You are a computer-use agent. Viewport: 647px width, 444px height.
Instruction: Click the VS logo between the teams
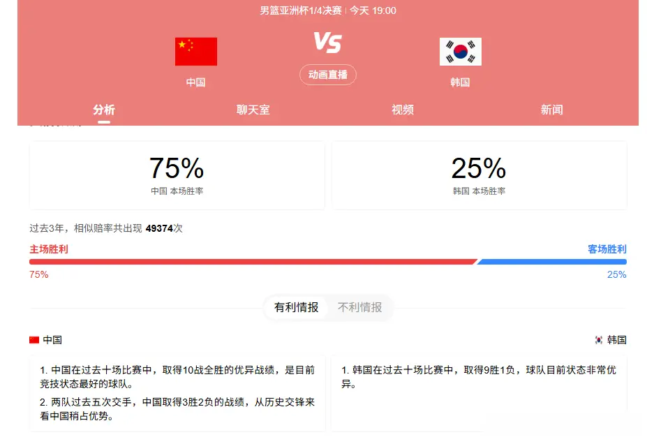pos(328,42)
